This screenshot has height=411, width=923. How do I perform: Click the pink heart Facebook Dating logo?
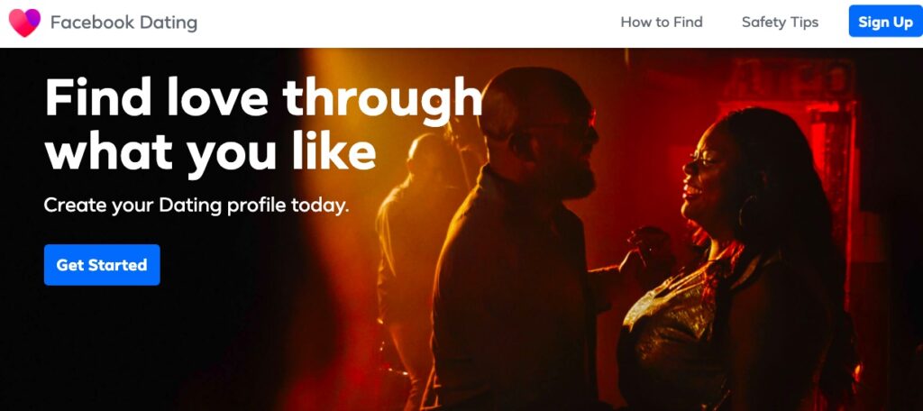pos(24,23)
